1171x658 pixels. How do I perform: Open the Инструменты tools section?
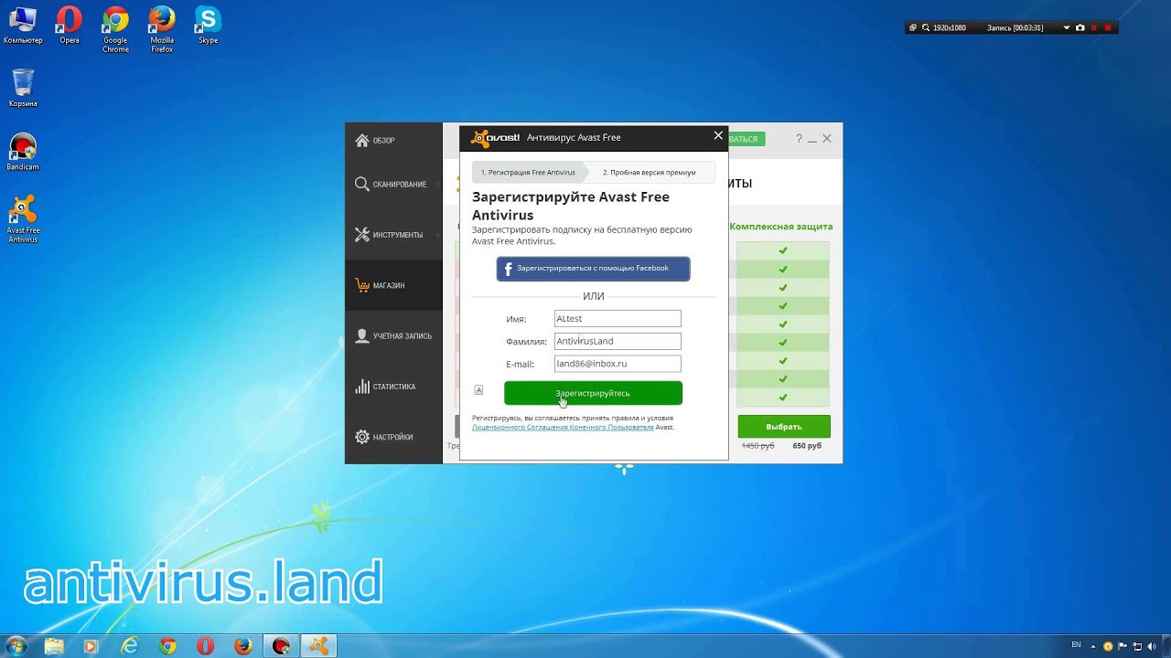click(x=393, y=235)
